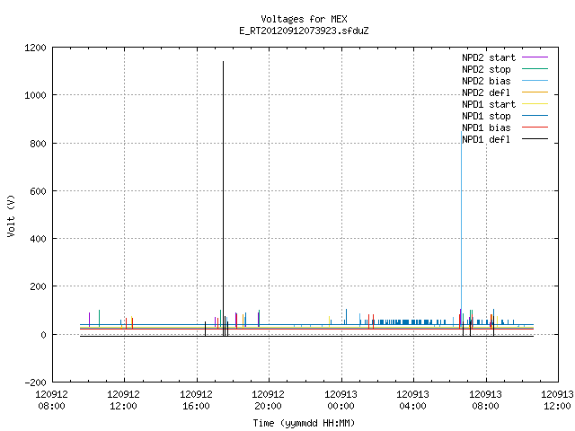Click the "NPD1 start" legend label
Image resolution: width=575 pixels, height=431 pixels.
pos(489,104)
